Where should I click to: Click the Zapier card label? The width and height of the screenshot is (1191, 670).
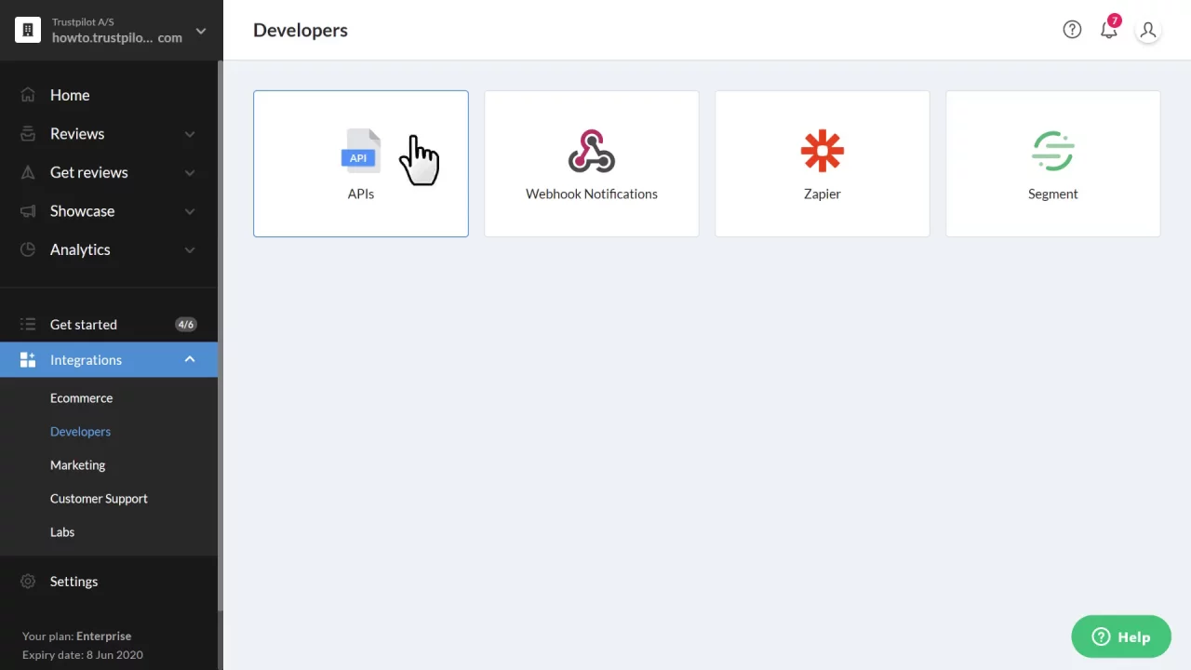823,194
